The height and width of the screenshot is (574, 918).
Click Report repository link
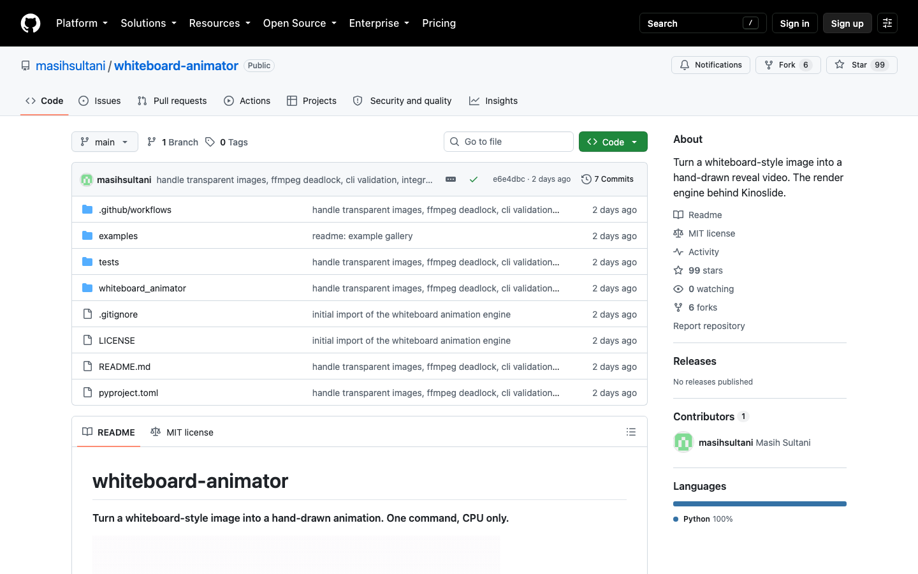tap(709, 326)
